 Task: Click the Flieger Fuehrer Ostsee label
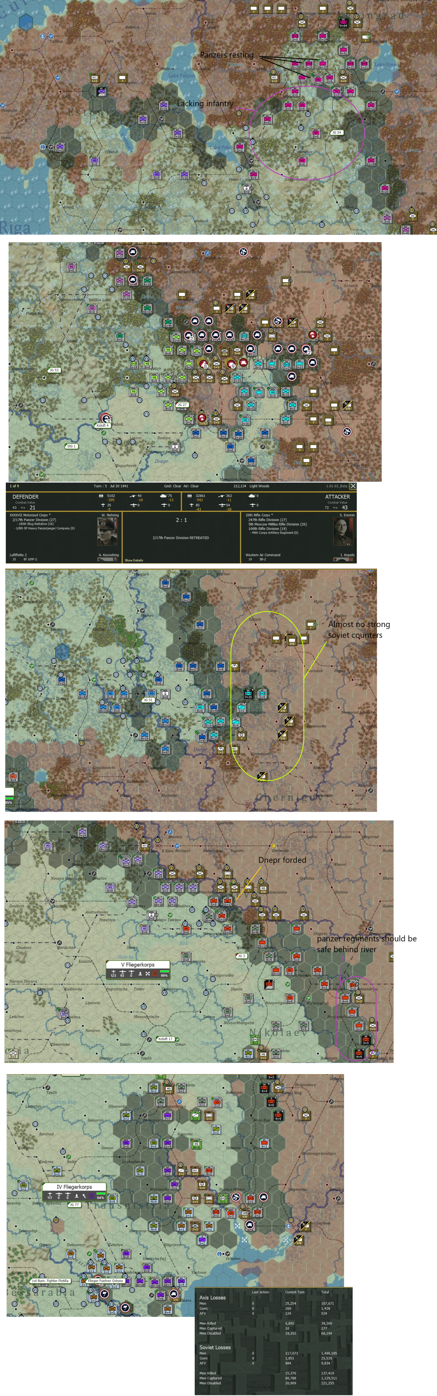pos(106,1281)
